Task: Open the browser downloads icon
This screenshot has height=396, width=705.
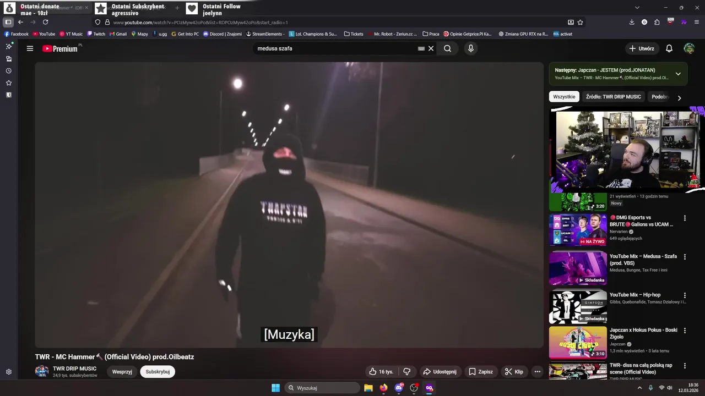Action: [x=632, y=22]
